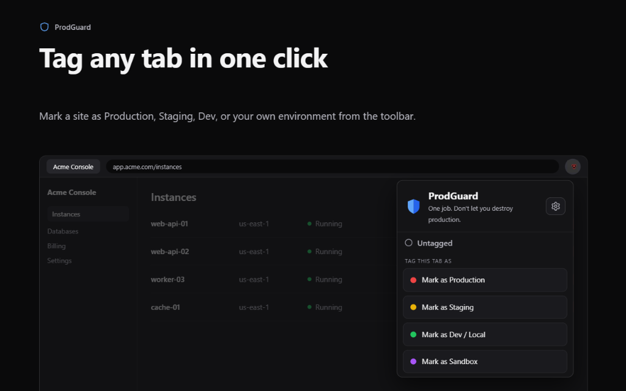The image size is (626, 391).
Task: Choose Mark as Sandbox
Action: pyautogui.click(x=485, y=362)
